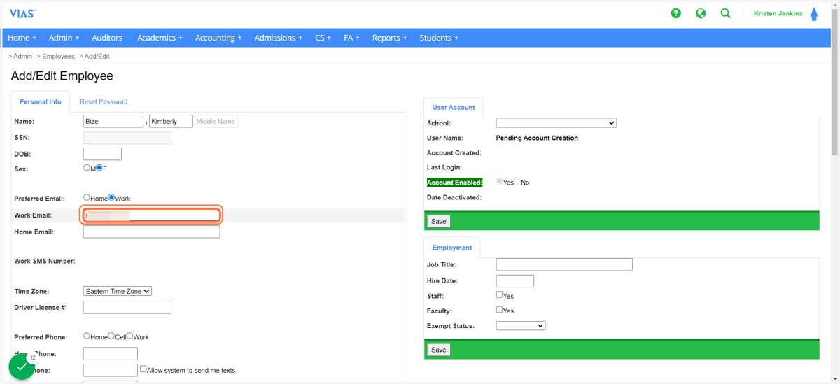Select Account Enabled No radio button

[517, 181]
